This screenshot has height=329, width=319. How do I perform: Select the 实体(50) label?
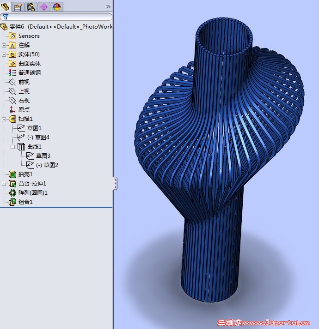tap(29, 54)
